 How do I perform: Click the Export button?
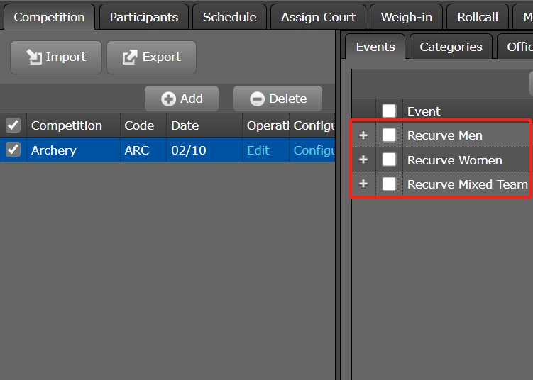(x=151, y=57)
